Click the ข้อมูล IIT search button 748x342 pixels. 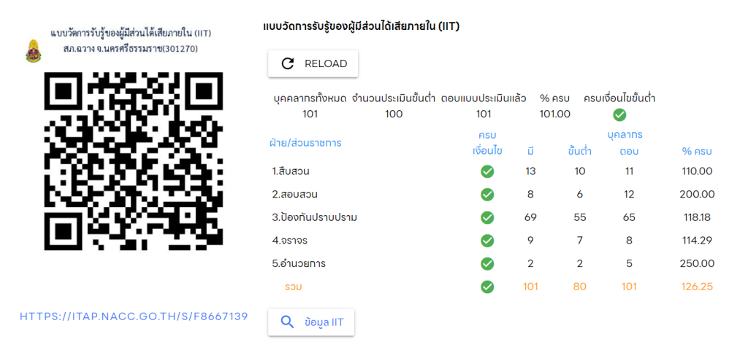tap(311, 322)
